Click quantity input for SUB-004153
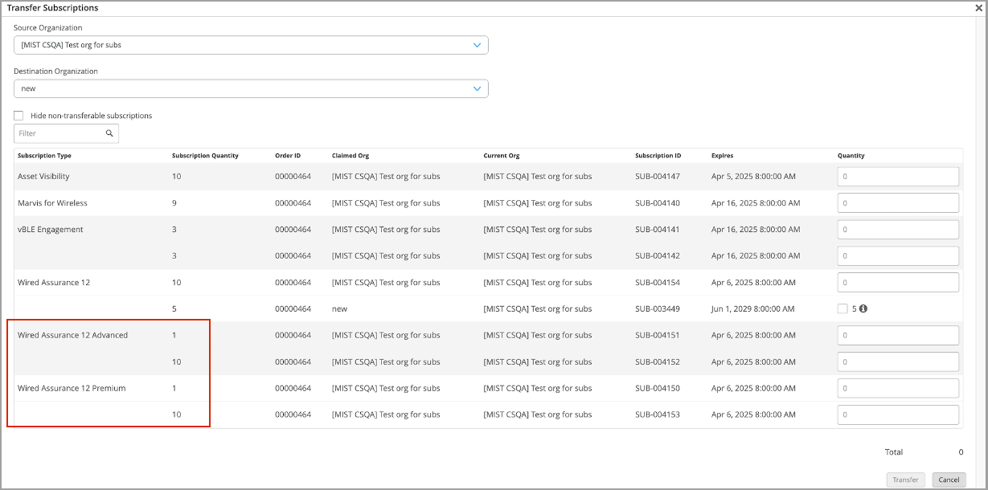This screenshot has width=988, height=490. tap(898, 415)
